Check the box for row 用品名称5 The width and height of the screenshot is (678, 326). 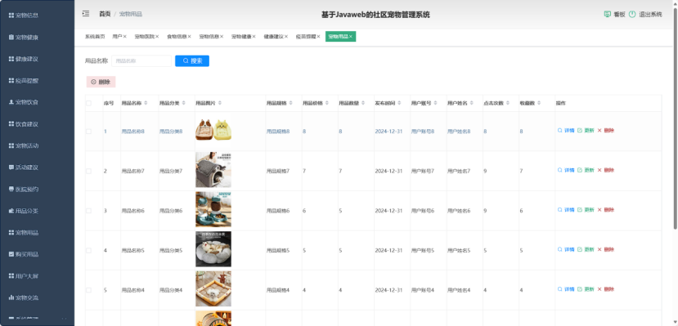click(x=88, y=251)
